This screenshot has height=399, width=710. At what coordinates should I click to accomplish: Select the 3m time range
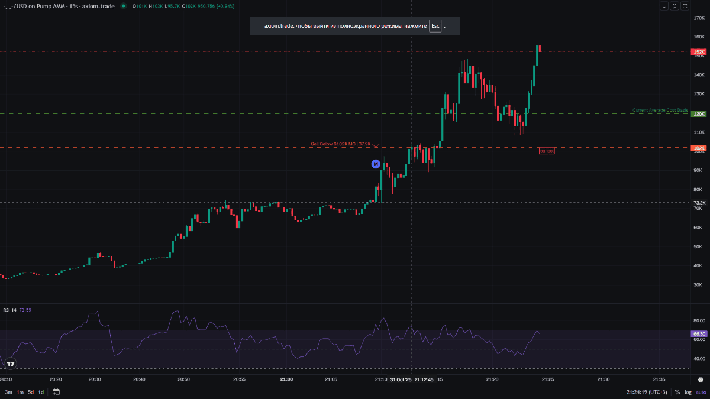[8, 392]
